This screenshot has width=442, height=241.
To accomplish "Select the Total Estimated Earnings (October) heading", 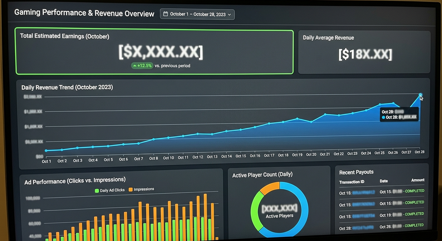I will (x=65, y=36).
